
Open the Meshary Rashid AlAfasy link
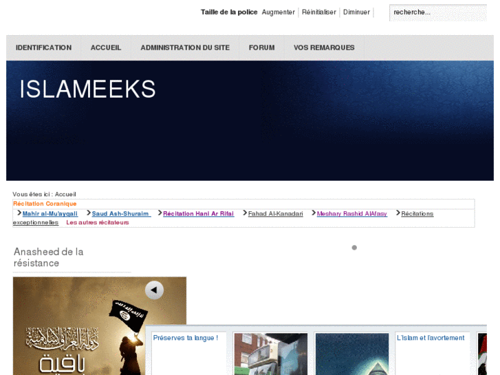click(x=351, y=214)
